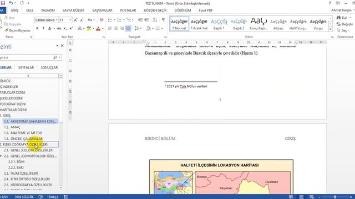Apply the Normal style

pos(179,24)
